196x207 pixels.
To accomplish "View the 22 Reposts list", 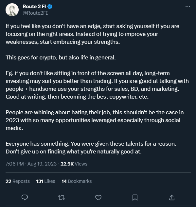I will [18, 181].
